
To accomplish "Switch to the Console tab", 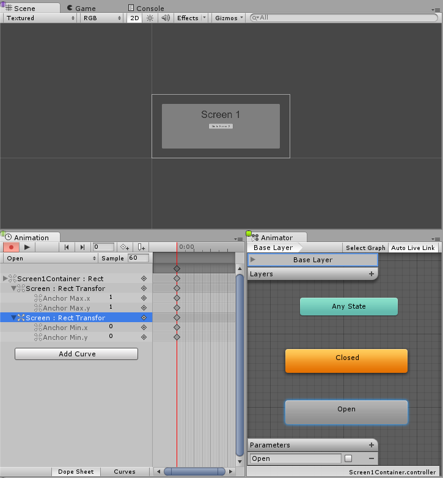I will click(x=150, y=9).
